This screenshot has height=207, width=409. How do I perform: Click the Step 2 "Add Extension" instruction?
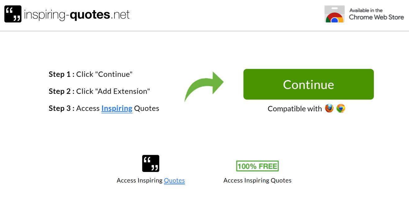(113, 91)
